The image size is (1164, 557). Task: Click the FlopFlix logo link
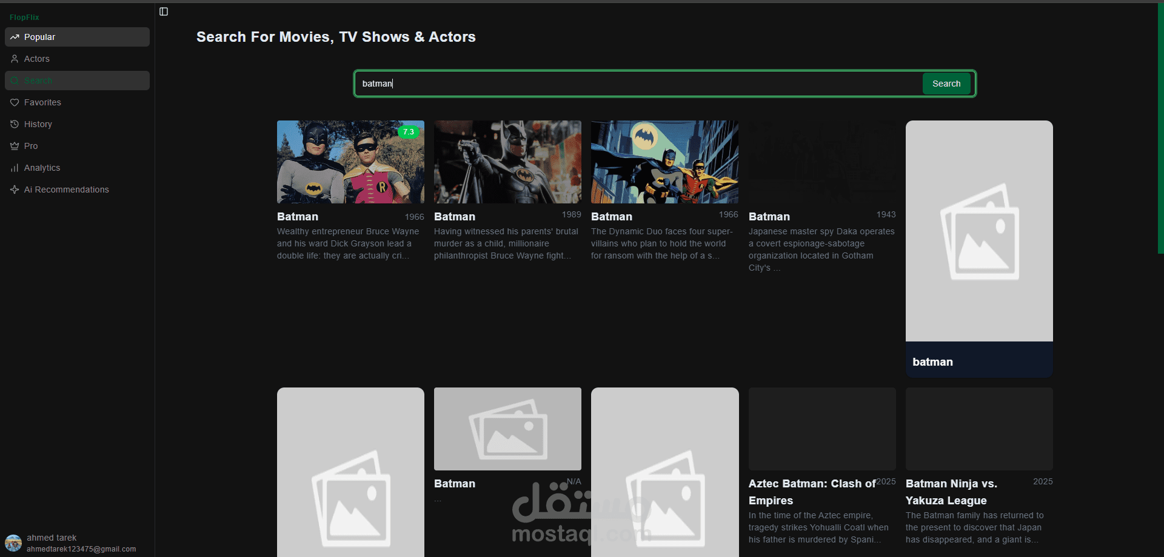point(24,18)
